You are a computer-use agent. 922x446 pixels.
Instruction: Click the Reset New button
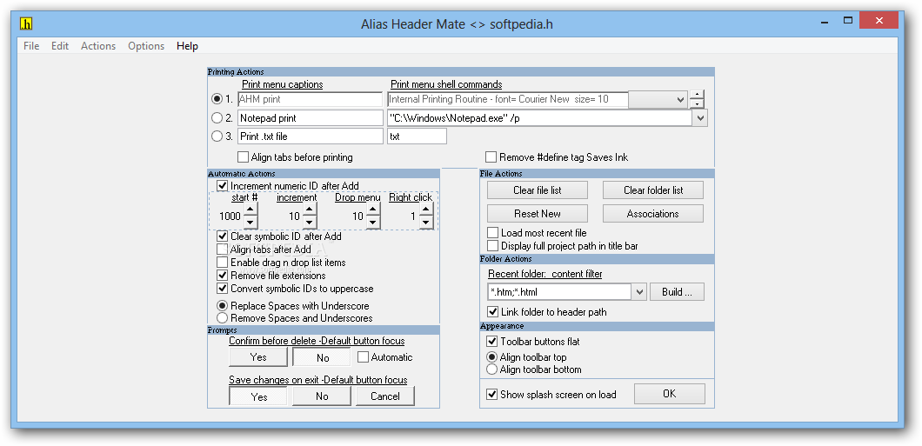click(x=538, y=213)
